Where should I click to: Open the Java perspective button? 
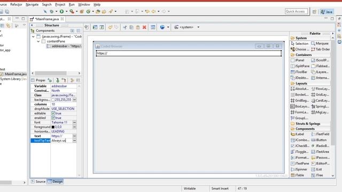click(327, 12)
